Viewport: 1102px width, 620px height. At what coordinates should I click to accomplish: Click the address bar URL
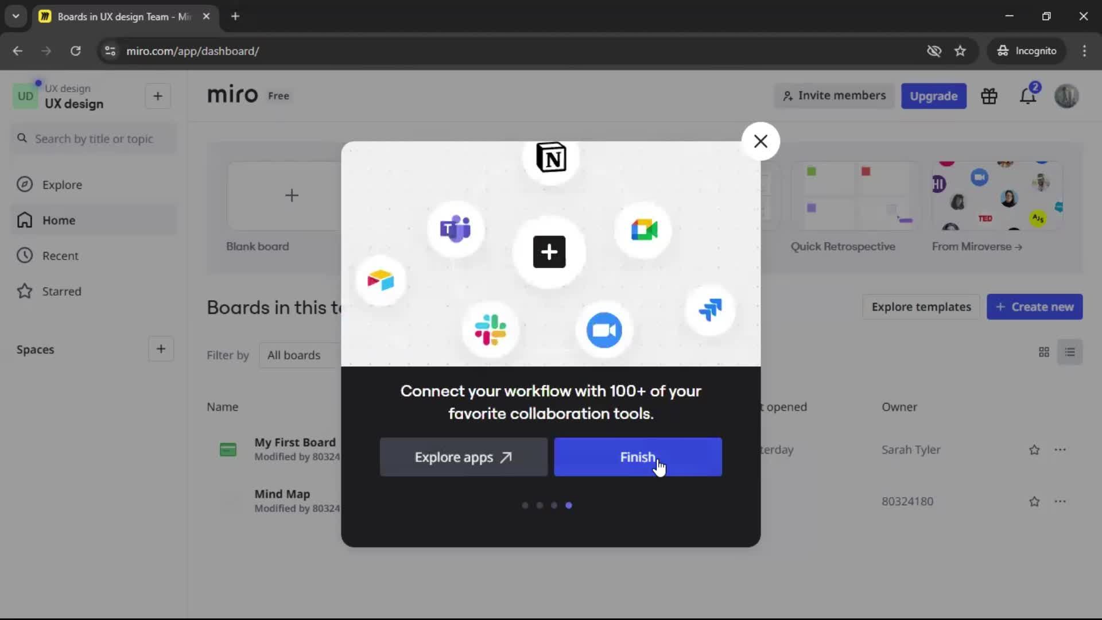tap(193, 51)
